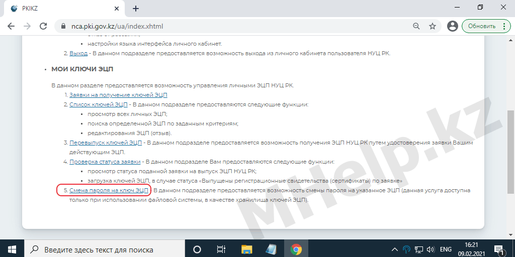Open the notepad-like app on taskbar
This screenshot has height=257, width=515.
tap(271, 249)
